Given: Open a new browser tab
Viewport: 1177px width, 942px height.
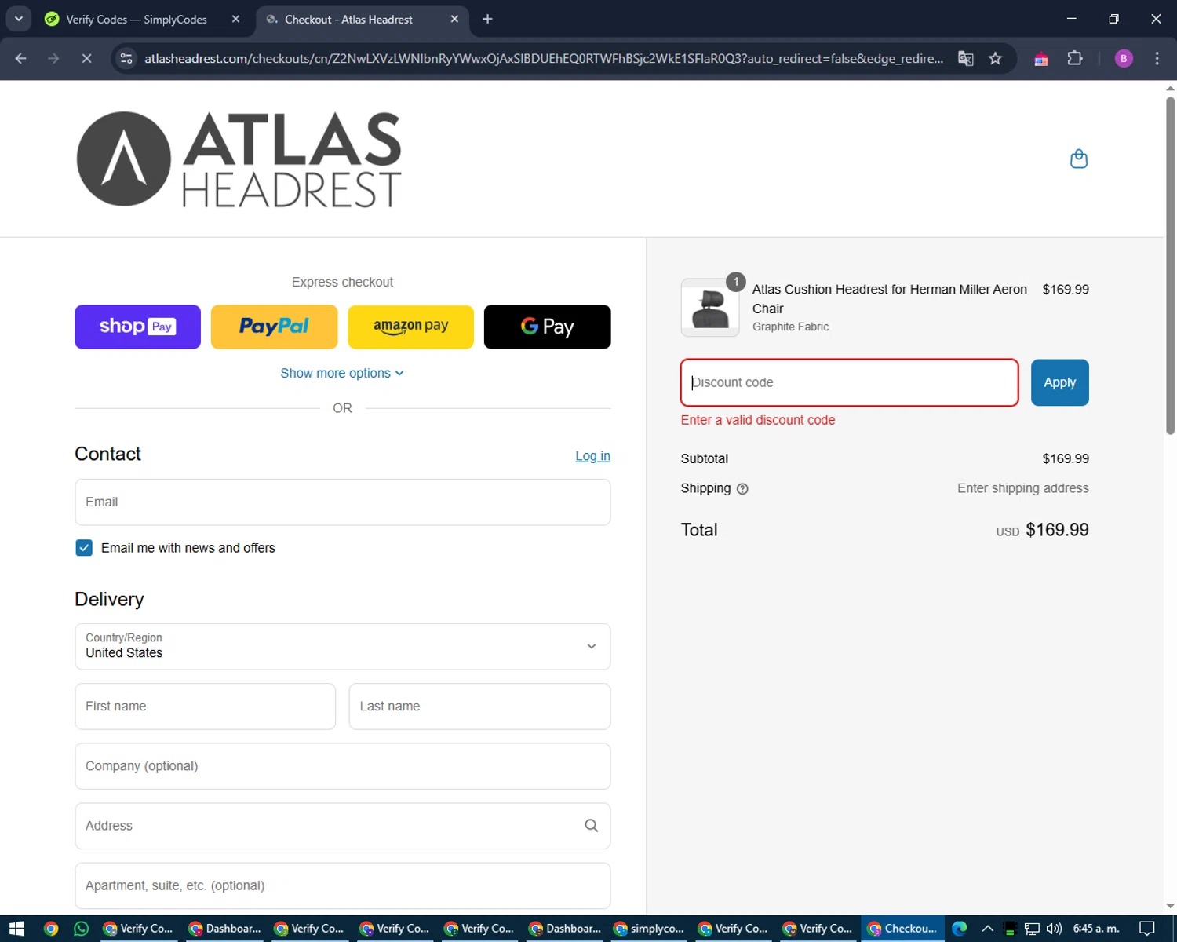Looking at the screenshot, I should [x=487, y=19].
